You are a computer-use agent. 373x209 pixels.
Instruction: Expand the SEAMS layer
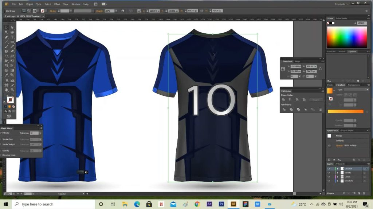[x=338, y=173]
